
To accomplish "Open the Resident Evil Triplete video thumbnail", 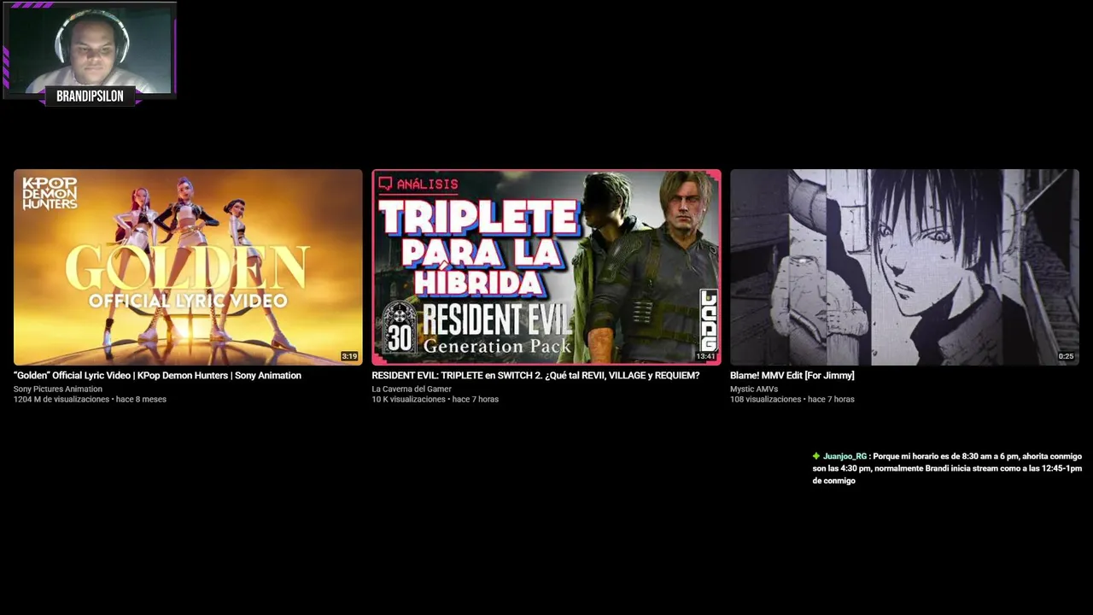I will [546, 267].
